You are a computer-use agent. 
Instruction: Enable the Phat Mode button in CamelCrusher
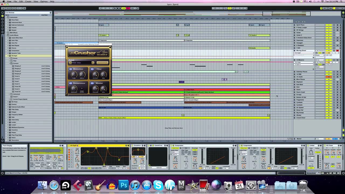pyautogui.click(x=82, y=89)
